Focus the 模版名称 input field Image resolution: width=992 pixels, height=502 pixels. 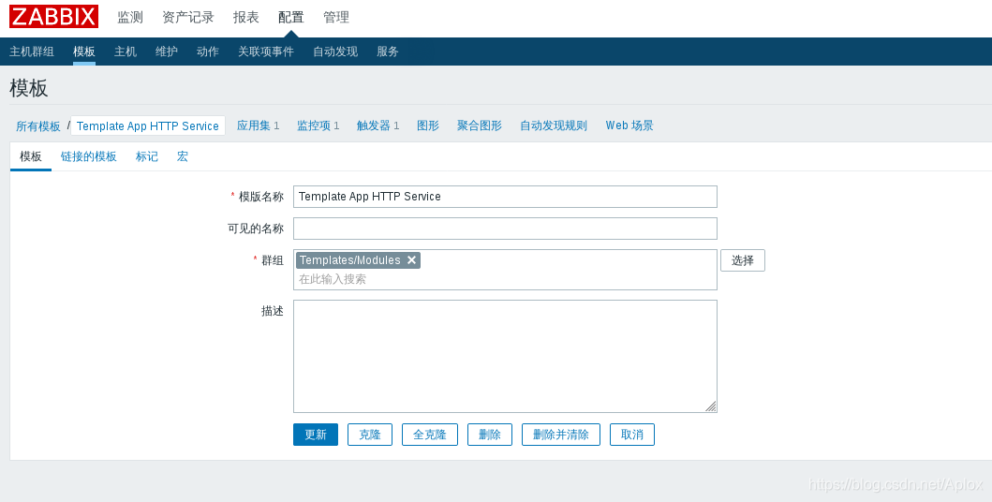pos(505,197)
